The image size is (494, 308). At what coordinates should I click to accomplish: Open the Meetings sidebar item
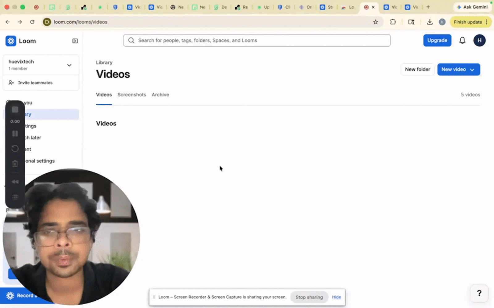[41, 126]
